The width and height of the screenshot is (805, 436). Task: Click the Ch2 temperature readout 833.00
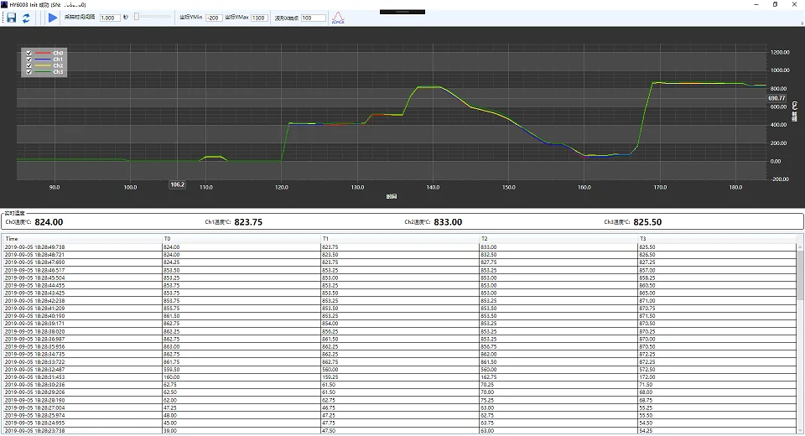point(448,222)
